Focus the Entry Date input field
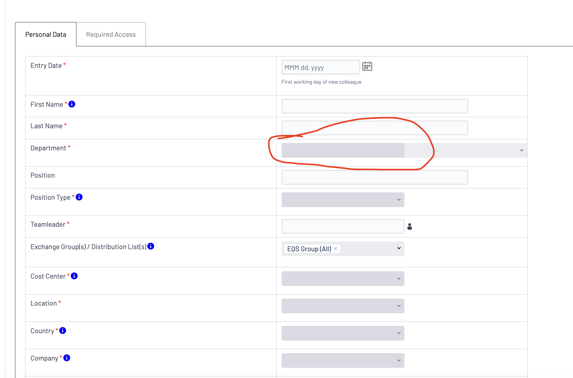573x378 pixels. pos(321,67)
